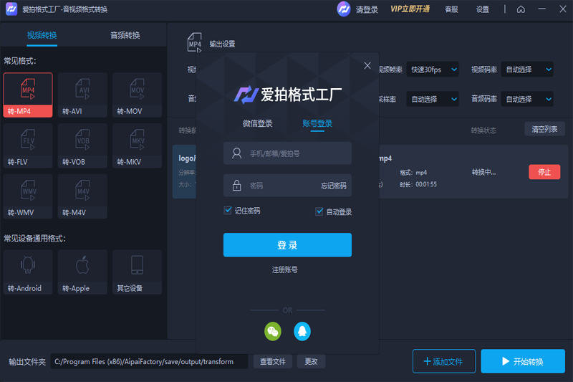Screen dimensions: 573x382
Task: Click the 查看文件 button
Action: click(273, 361)
